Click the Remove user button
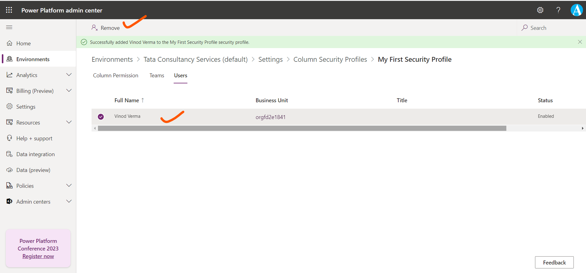This screenshot has width=586, height=273. click(106, 28)
